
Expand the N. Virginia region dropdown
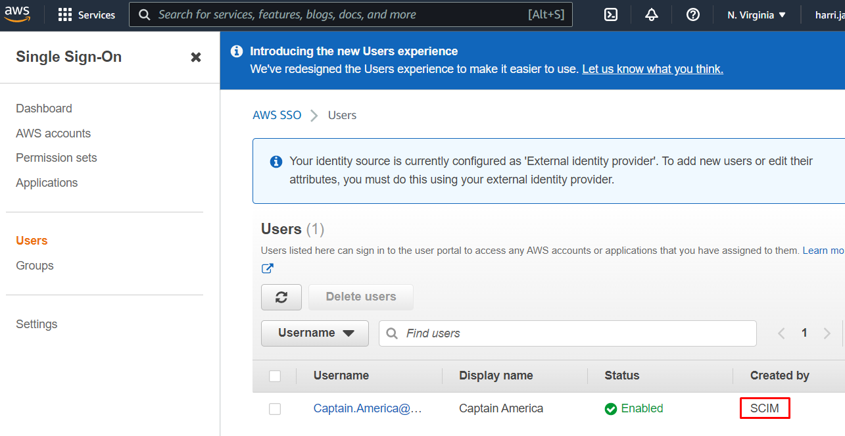[756, 14]
